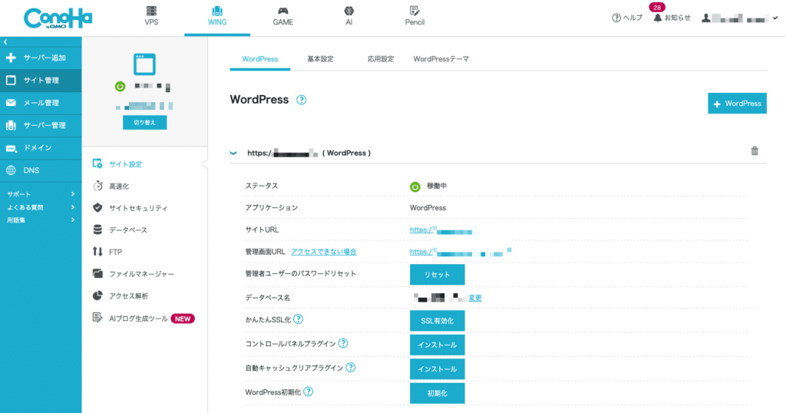Open the サイトURL link
The width and height of the screenshot is (786, 413).
pos(441,230)
